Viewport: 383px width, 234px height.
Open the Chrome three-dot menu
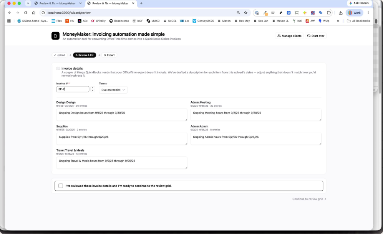click(368, 13)
